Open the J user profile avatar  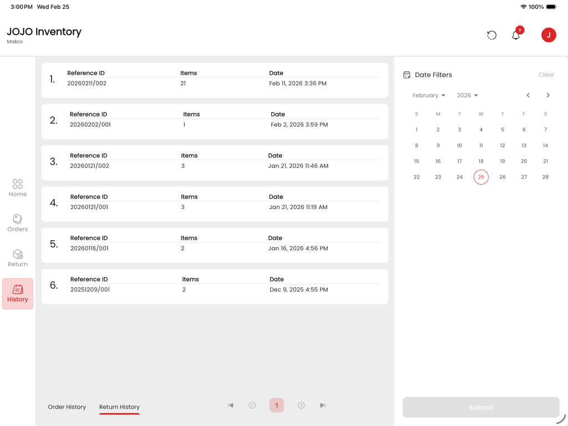point(549,35)
